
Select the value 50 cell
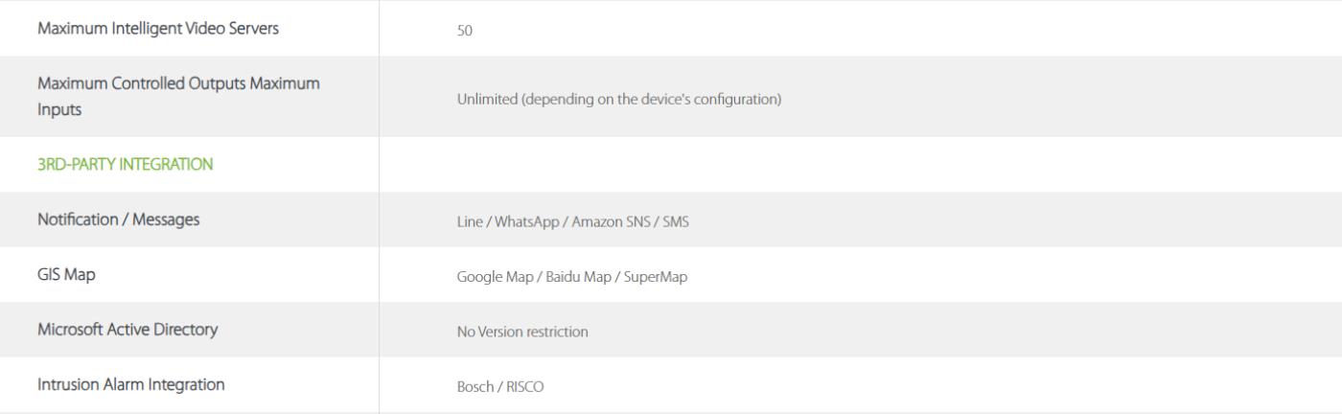[465, 31]
